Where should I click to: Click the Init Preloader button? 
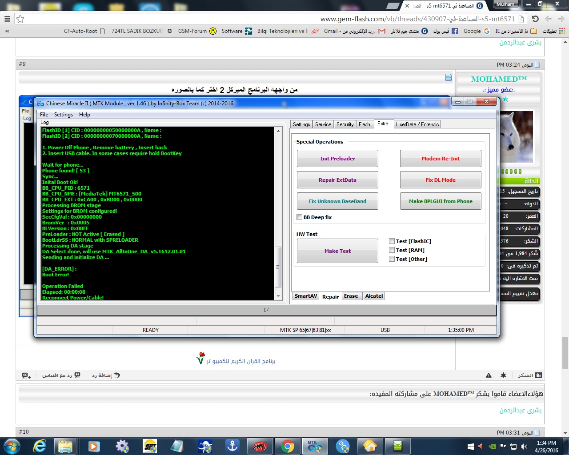[x=337, y=159]
